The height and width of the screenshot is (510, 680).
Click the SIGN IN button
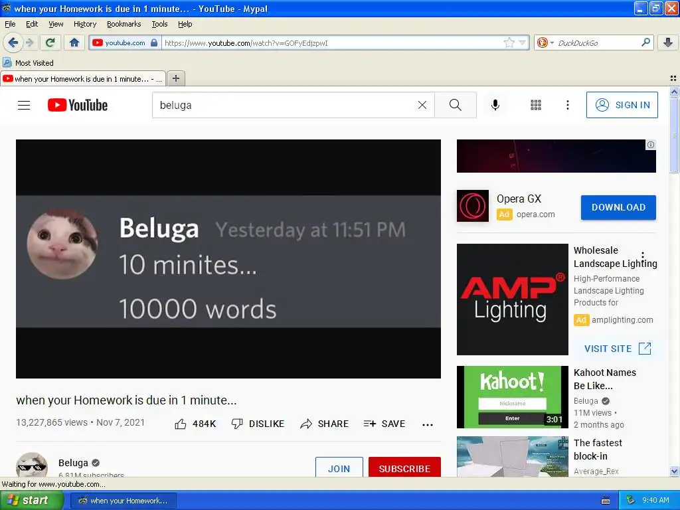(x=622, y=105)
